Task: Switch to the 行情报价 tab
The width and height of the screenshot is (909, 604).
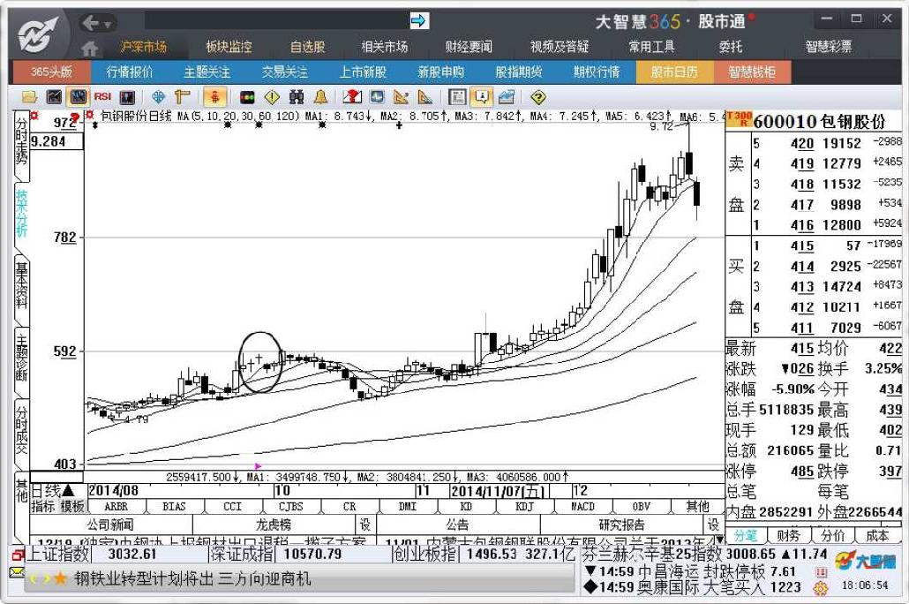Action: [129, 72]
